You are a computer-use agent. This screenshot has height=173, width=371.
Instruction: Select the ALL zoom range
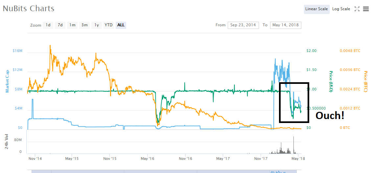[x=121, y=25]
